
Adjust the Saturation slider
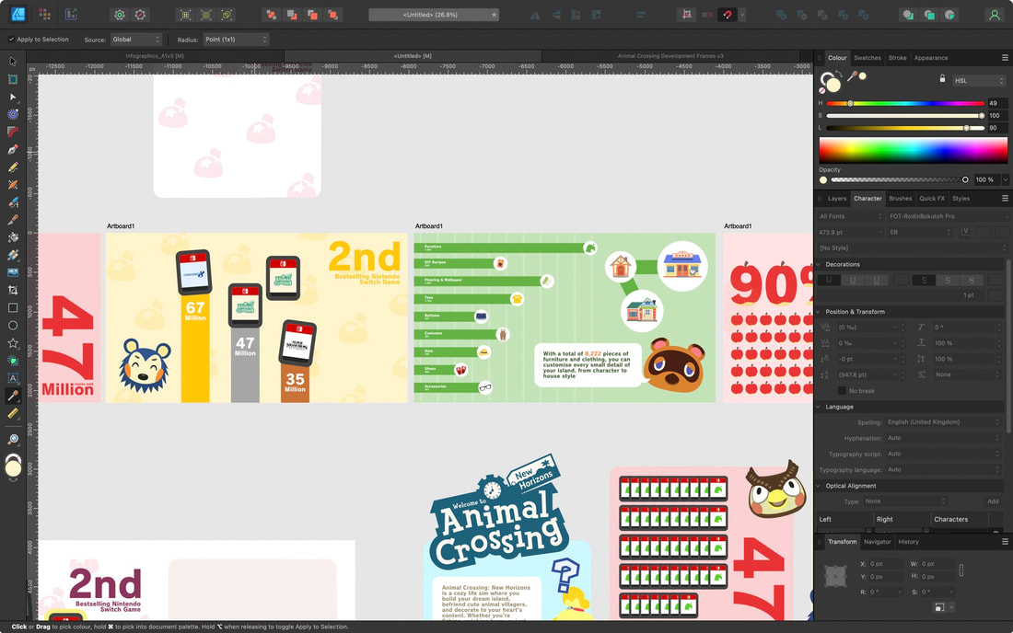[x=905, y=116]
